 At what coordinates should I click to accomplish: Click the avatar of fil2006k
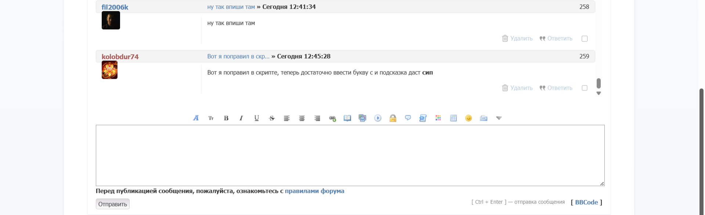111,20
